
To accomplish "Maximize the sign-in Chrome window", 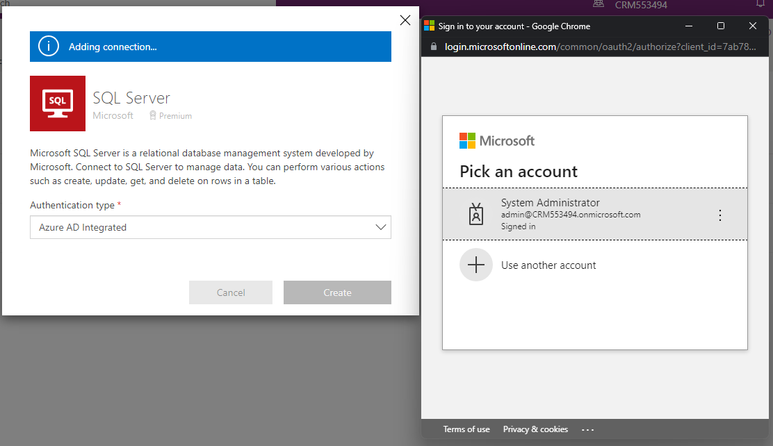I will [x=721, y=26].
